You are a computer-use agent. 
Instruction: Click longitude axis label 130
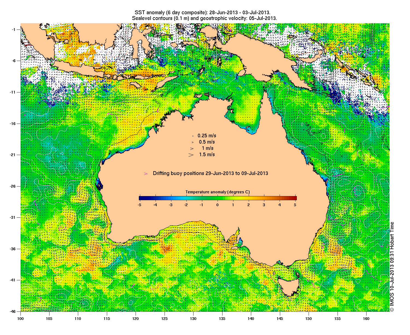(193, 319)
